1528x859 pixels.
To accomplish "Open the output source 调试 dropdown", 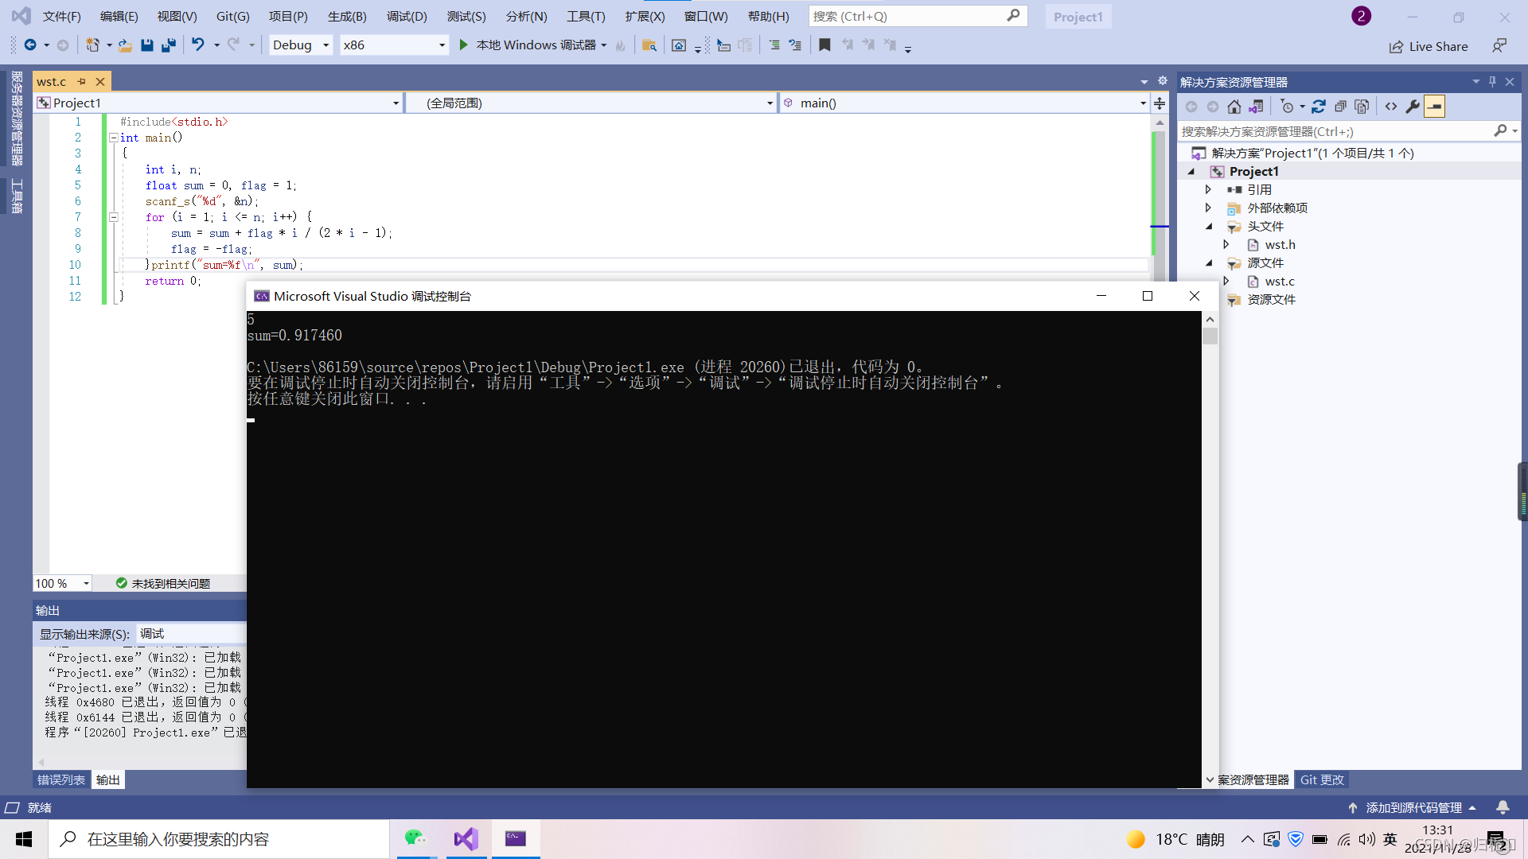I will [x=191, y=634].
